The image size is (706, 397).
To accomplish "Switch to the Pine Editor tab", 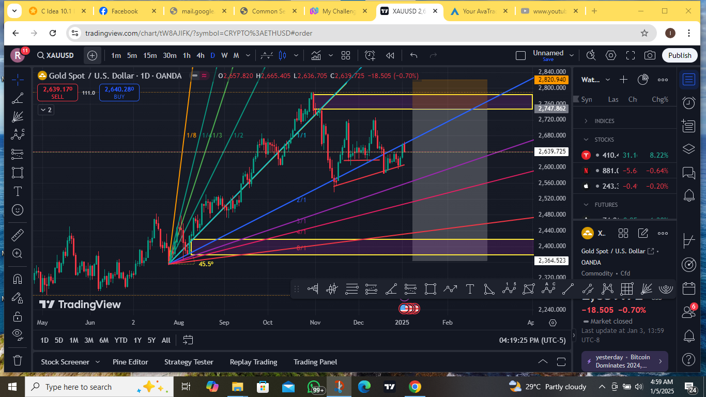I will point(130,362).
